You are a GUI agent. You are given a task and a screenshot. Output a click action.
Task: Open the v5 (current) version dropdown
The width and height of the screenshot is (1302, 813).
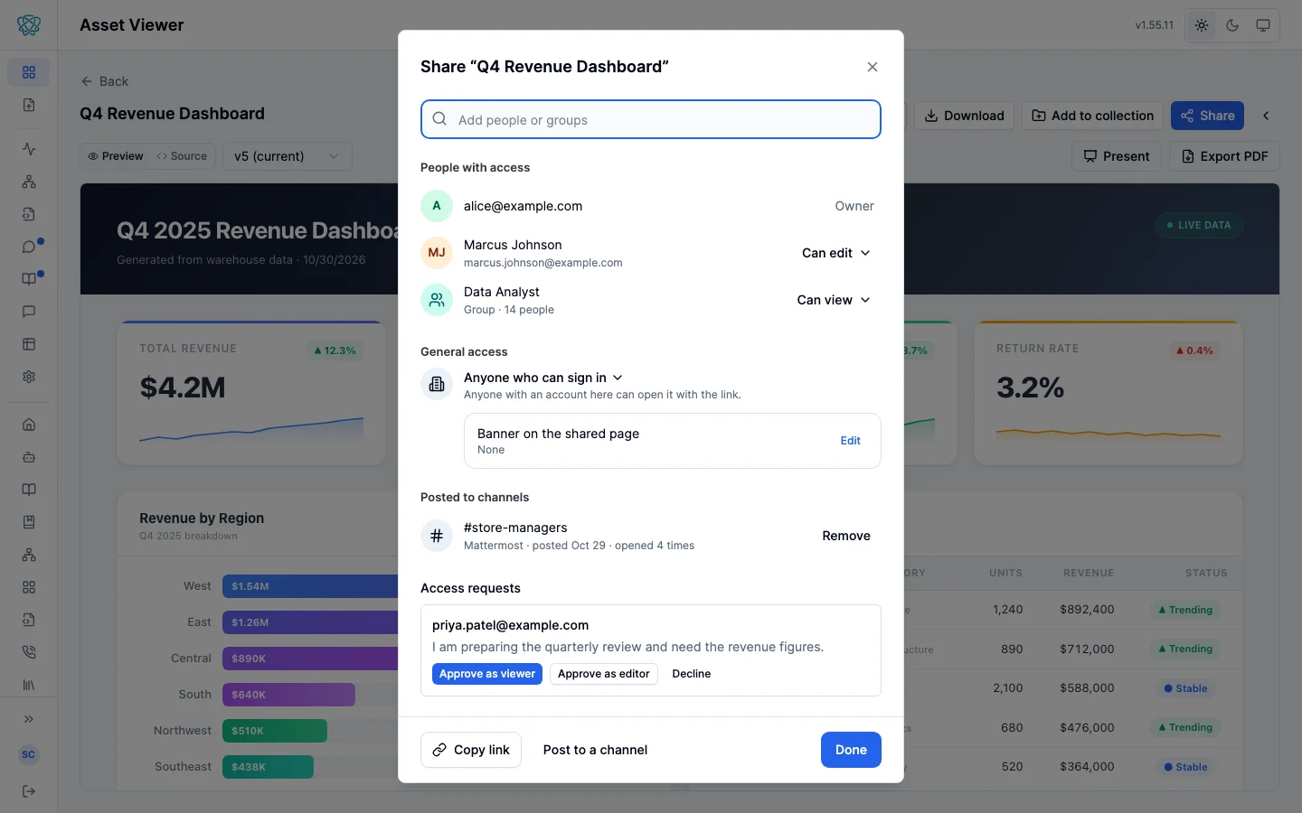(x=287, y=156)
